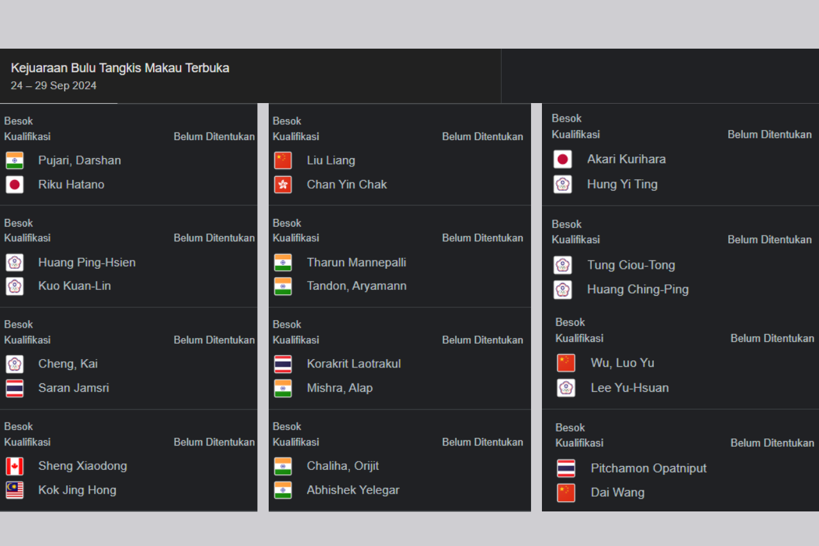The height and width of the screenshot is (546, 819).
Task: Click the China flag beside Wu, Luo Yu
Action: coord(566,363)
